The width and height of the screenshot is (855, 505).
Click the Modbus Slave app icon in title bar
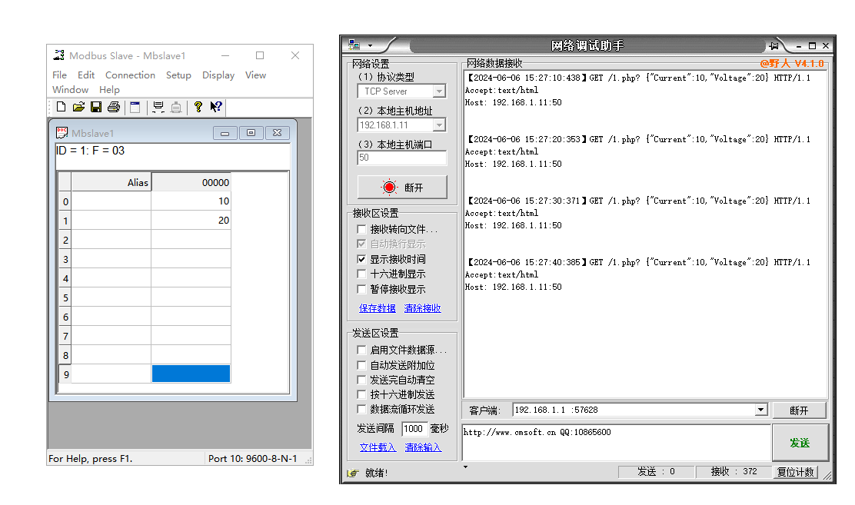click(59, 55)
